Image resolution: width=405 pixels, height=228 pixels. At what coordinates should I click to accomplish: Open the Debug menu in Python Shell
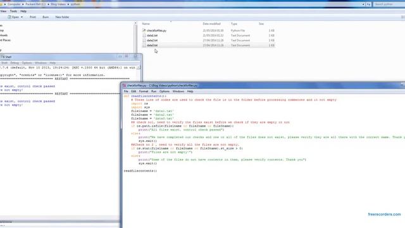15,63
